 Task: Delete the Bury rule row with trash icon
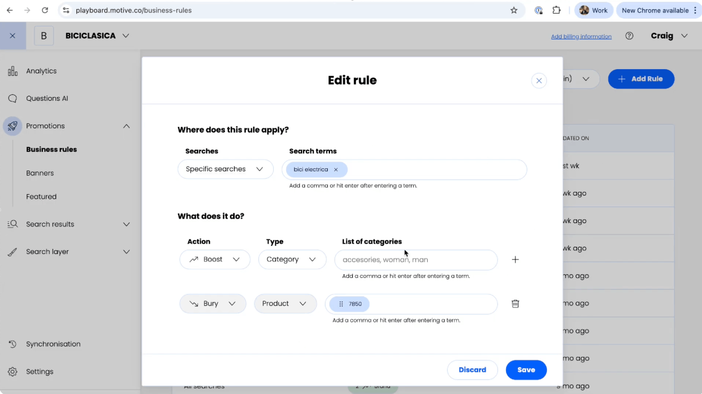click(x=515, y=303)
